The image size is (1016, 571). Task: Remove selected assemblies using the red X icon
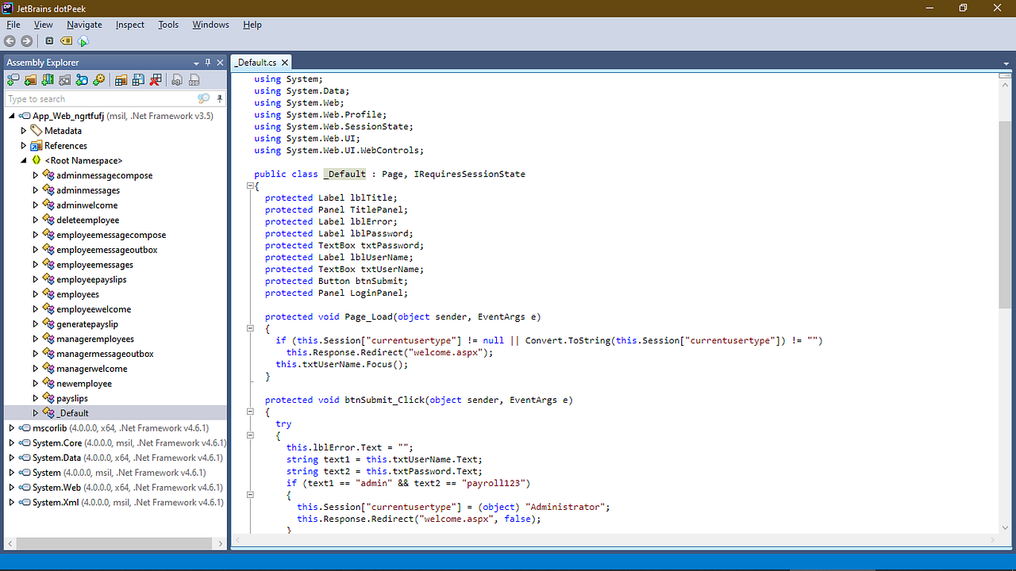(x=156, y=79)
